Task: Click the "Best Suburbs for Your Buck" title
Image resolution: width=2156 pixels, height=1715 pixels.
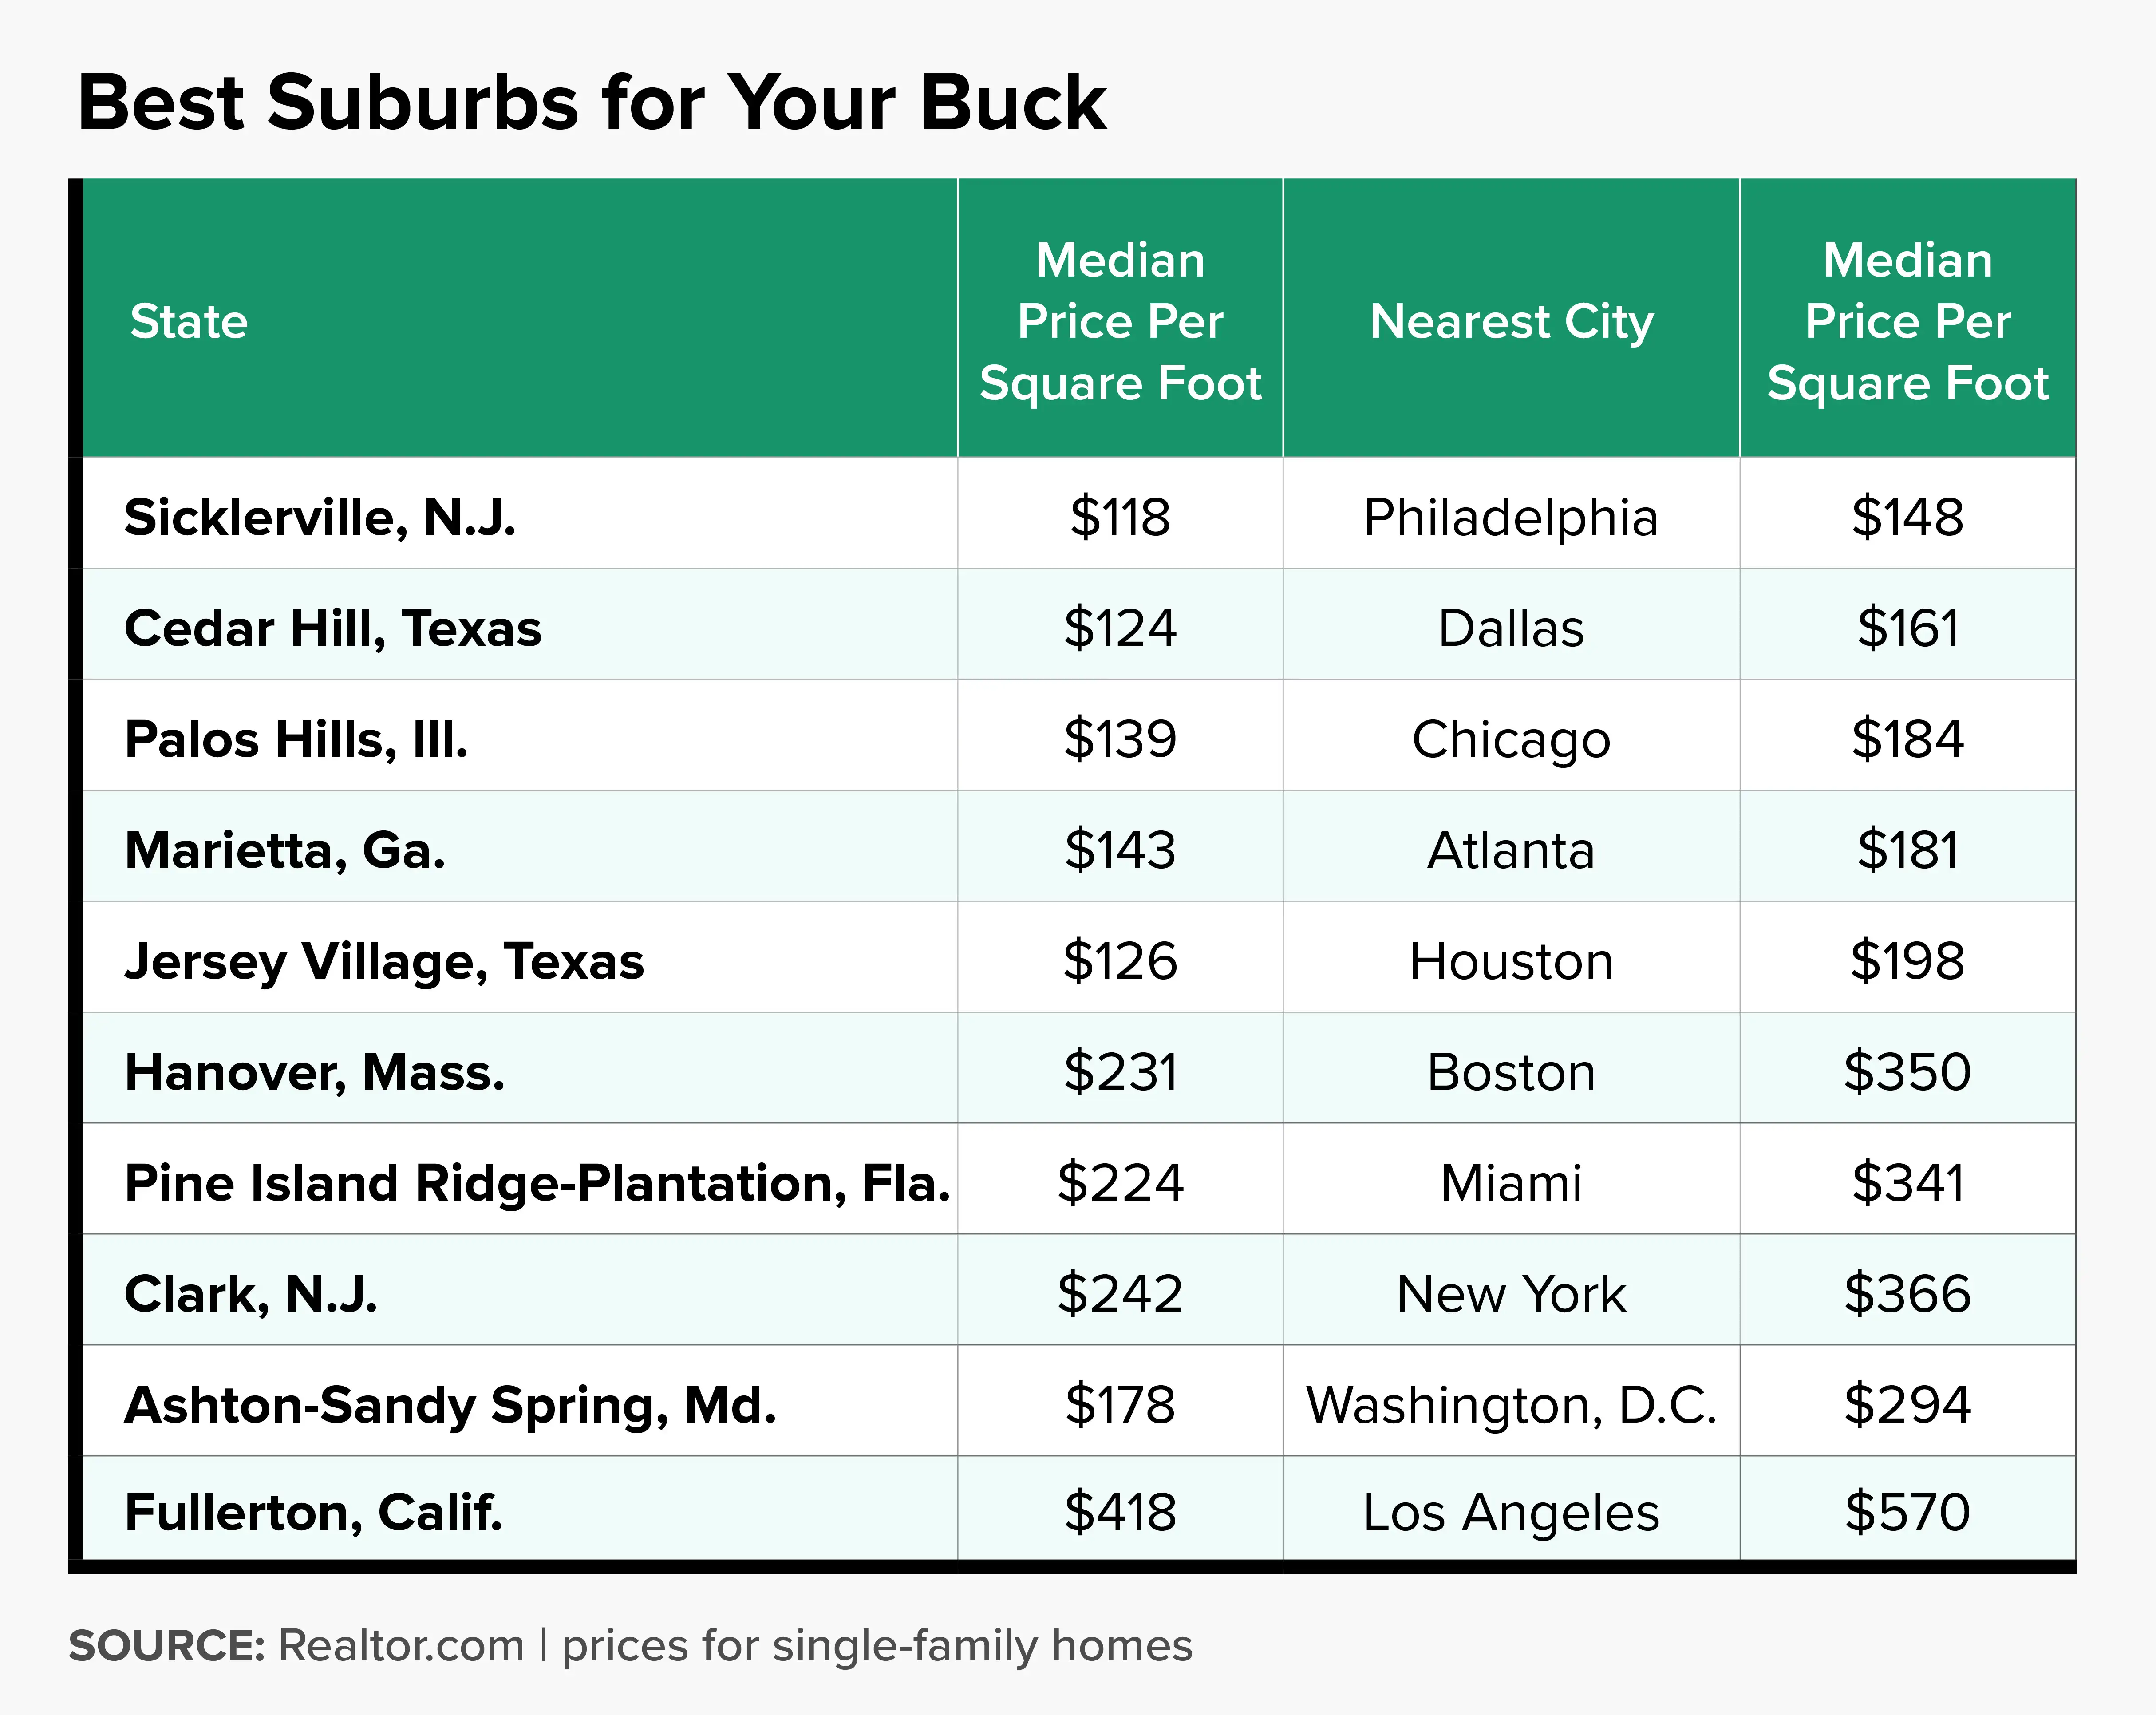Action: 592,103
